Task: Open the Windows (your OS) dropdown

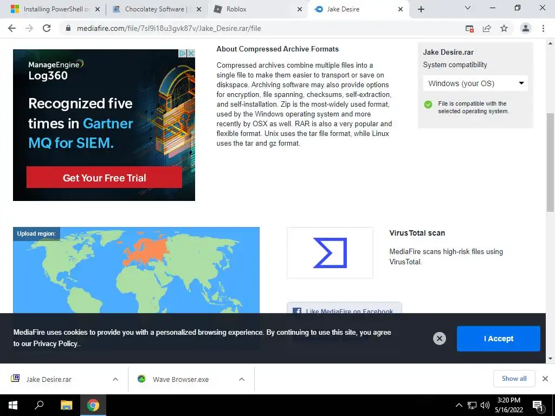Action: click(x=475, y=83)
